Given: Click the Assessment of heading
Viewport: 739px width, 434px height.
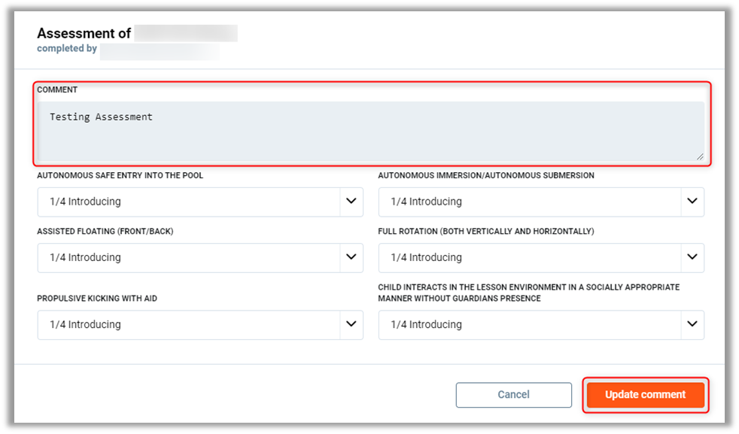Looking at the screenshot, I should pyautogui.click(x=84, y=33).
